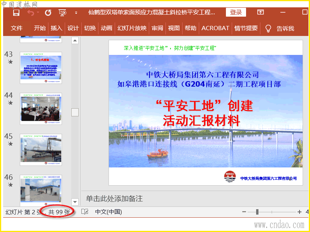Click the 登录 sign-in button
310x232 pixels.
click(x=236, y=12)
